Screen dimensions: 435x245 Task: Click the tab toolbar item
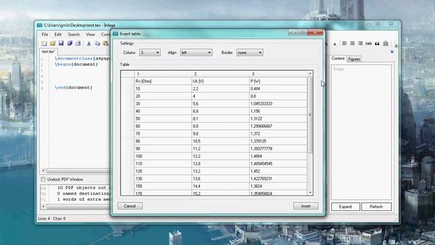(368, 44)
